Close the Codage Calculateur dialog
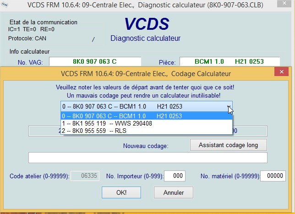The image size is (295, 214). point(281,71)
